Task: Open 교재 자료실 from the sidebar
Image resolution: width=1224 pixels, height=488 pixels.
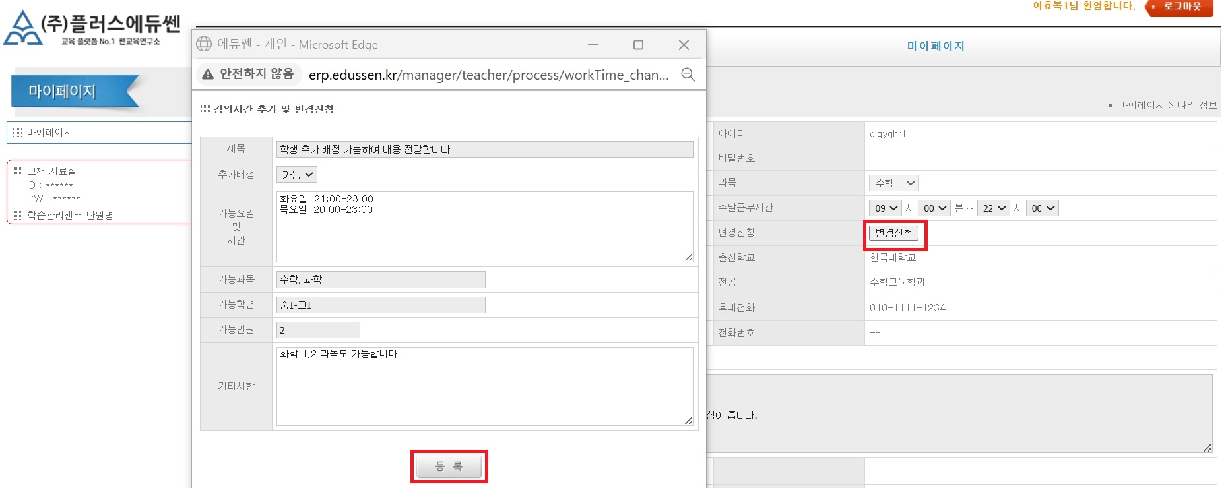Action: click(51, 171)
